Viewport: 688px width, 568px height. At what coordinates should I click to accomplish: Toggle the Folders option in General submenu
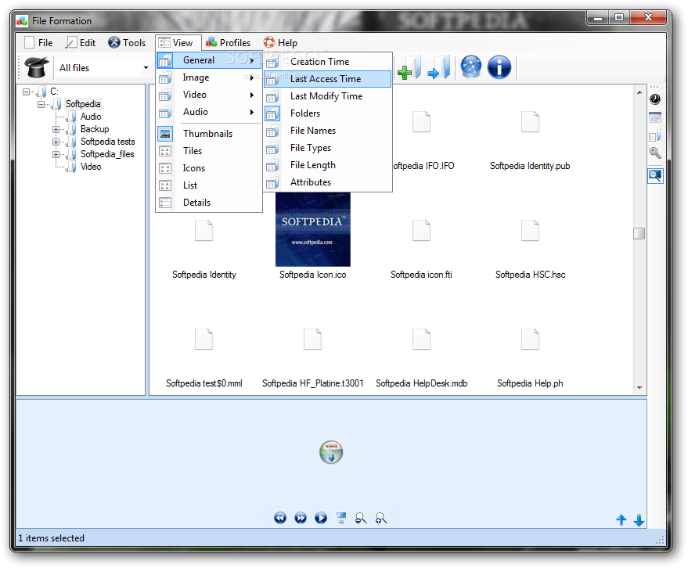click(x=327, y=113)
